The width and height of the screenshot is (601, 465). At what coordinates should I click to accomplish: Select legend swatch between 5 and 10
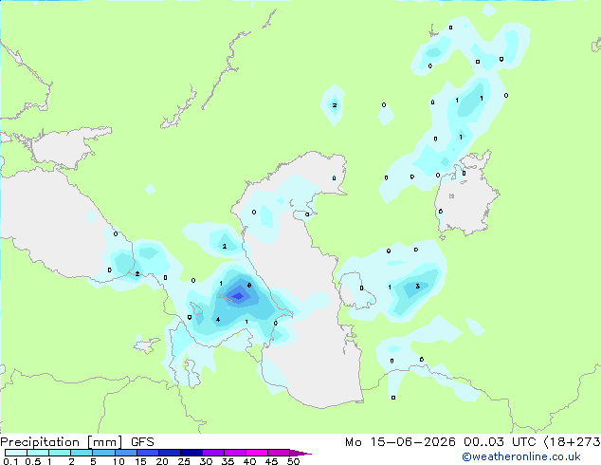[103, 453]
